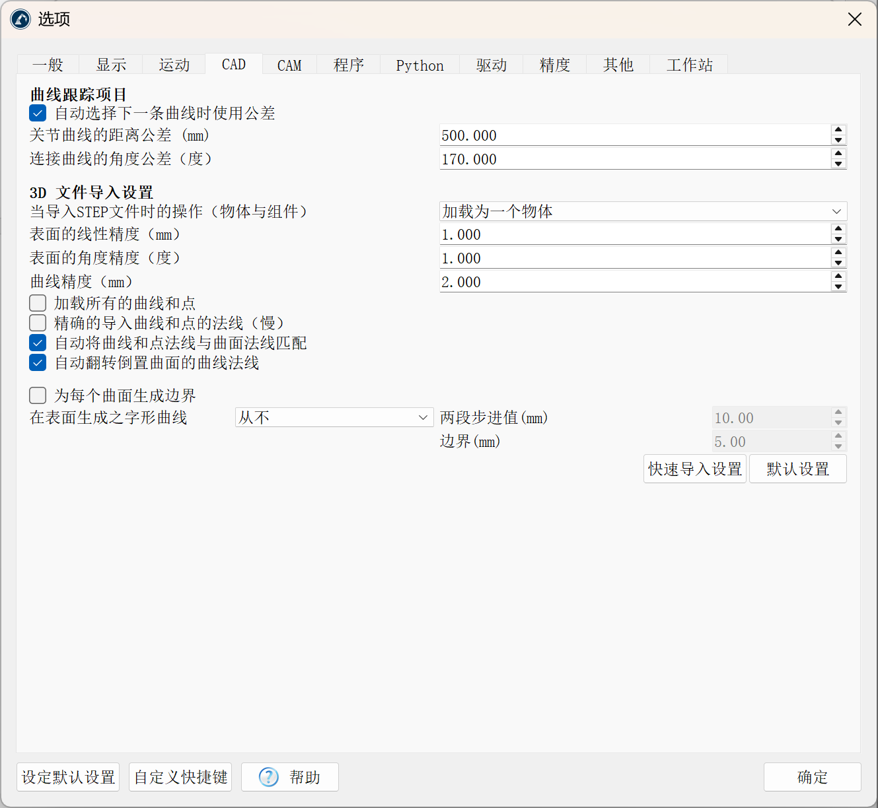Click the help question mark icon

point(268,777)
